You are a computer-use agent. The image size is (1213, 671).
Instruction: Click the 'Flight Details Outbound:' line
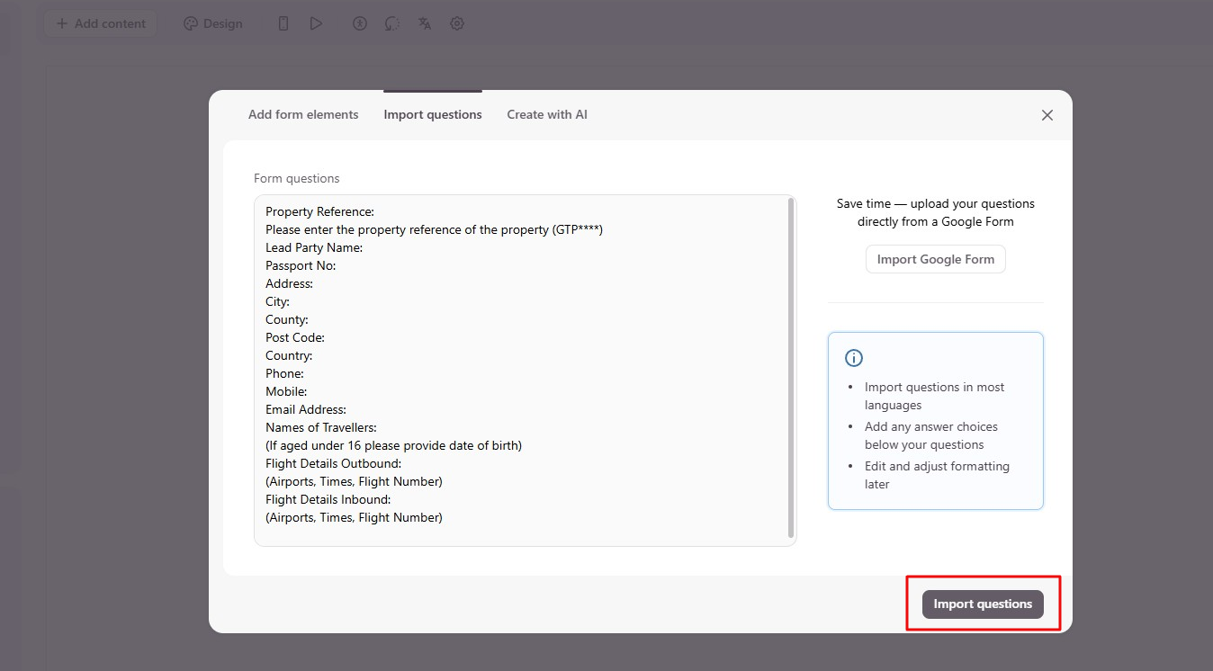click(x=334, y=463)
